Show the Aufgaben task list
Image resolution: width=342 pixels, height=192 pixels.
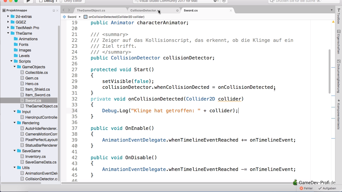[x=327, y=188]
